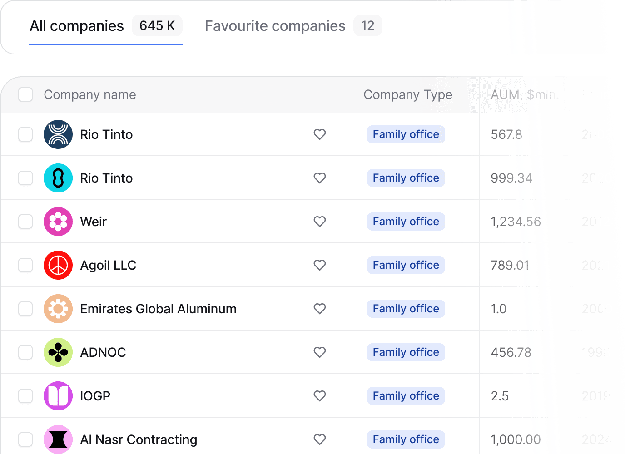Check the box for the Weir row
Screen dimensions: 625x454
click(25, 222)
